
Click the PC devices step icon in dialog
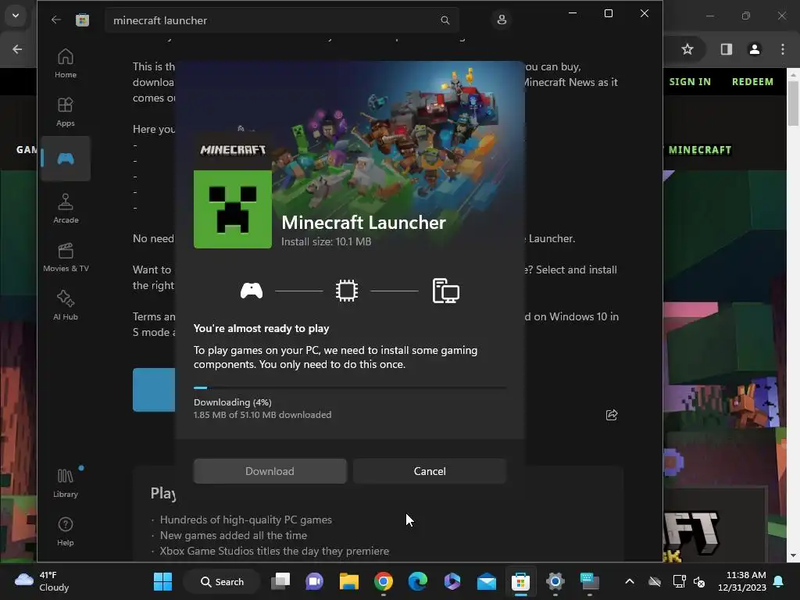(x=445, y=291)
